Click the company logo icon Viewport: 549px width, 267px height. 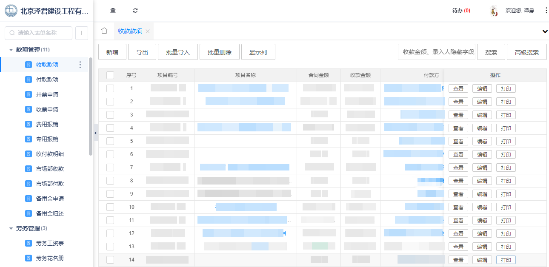(x=11, y=11)
